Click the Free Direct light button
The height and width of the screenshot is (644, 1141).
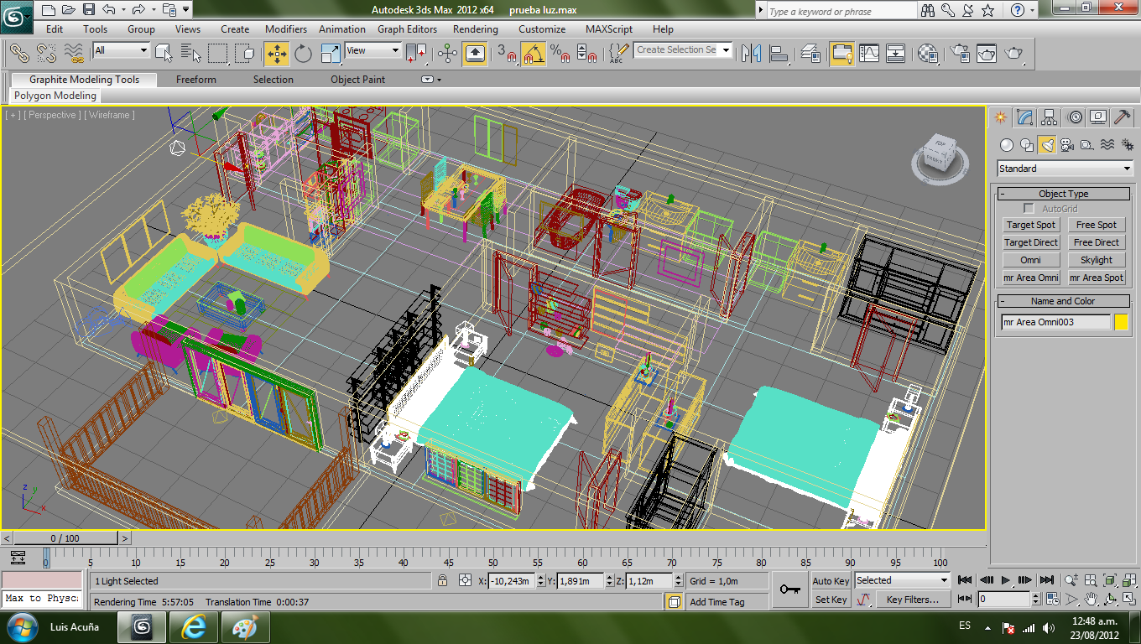1097,242
